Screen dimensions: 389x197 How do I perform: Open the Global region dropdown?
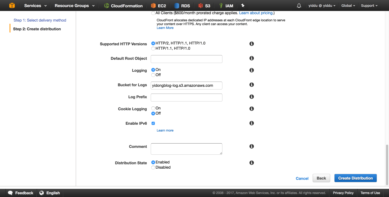pos(348,5)
